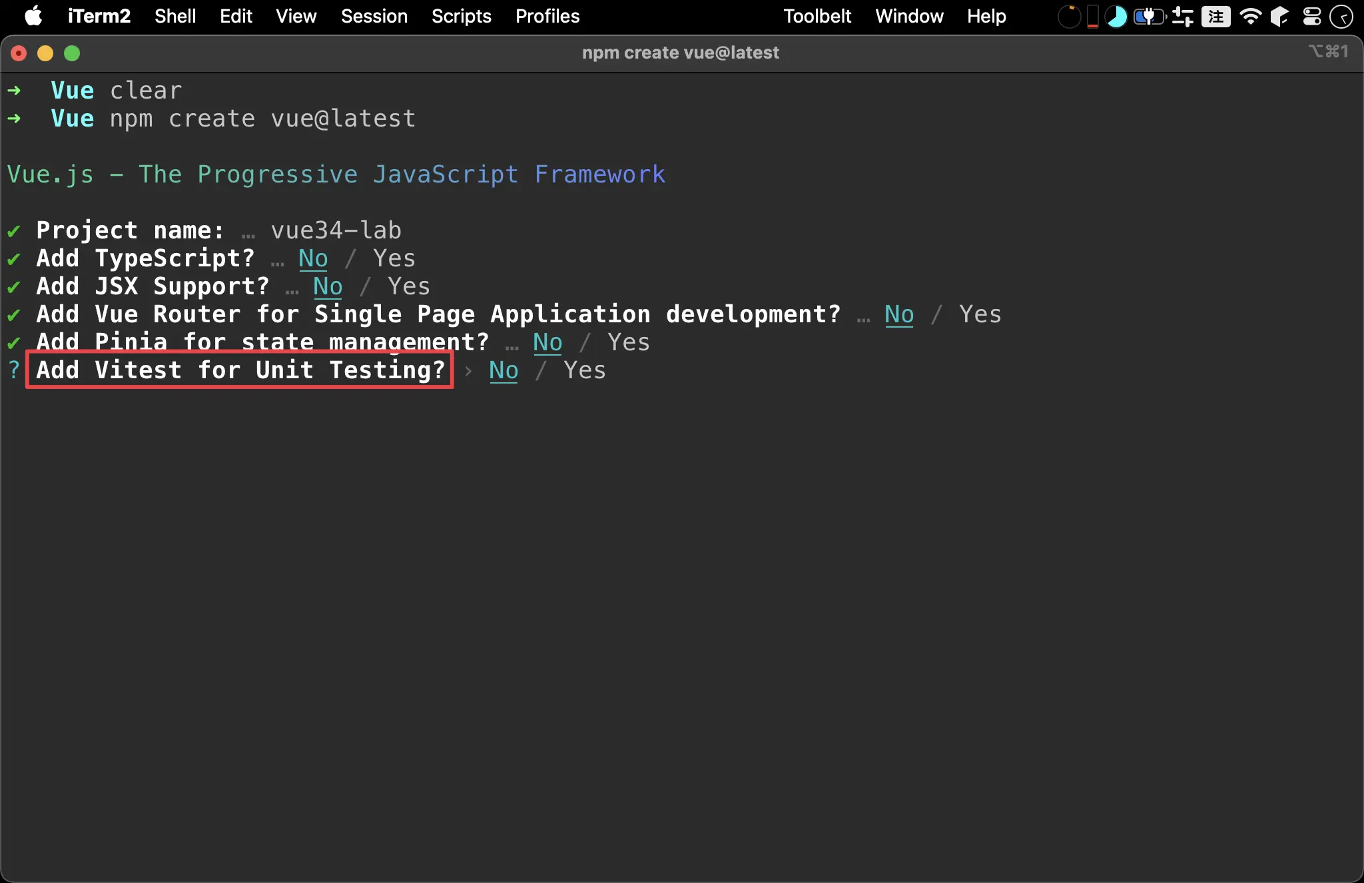Click the clock icon in menu bar

point(1341,17)
